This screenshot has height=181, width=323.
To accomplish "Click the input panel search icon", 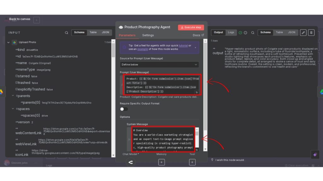I will point(66,32).
